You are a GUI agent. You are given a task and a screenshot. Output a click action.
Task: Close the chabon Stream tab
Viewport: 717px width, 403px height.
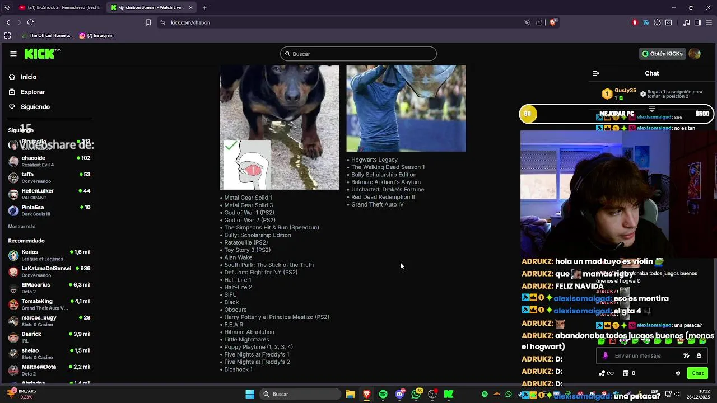tap(190, 7)
